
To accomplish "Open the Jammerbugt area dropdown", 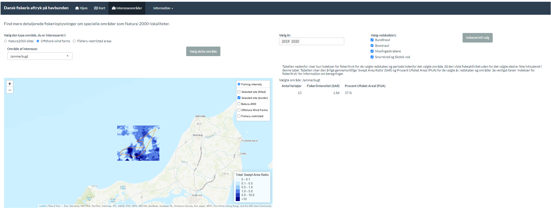I will [40, 56].
